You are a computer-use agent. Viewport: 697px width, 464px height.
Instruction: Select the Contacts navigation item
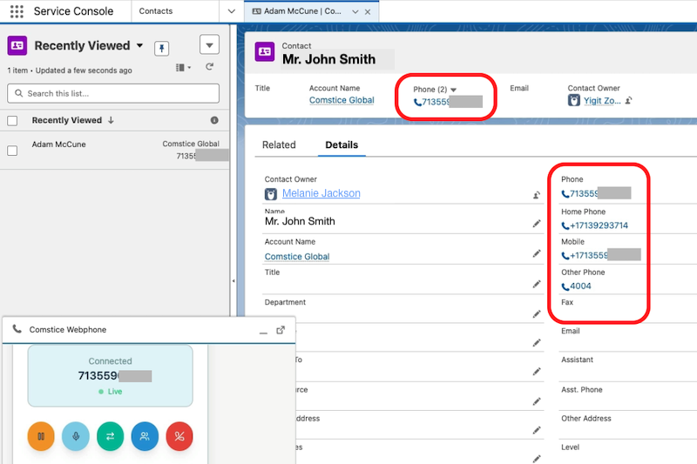[156, 11]
